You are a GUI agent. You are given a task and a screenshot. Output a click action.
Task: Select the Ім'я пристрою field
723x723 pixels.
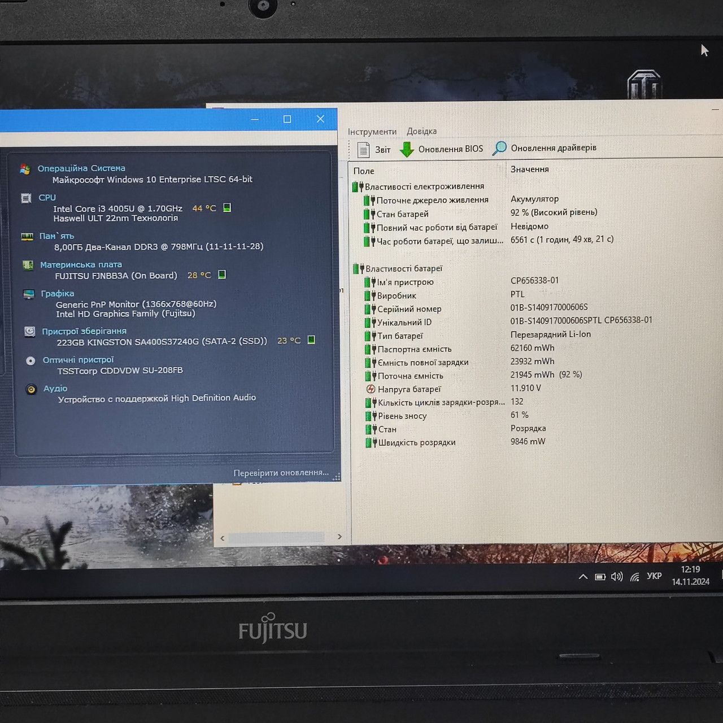coord(405,282)
